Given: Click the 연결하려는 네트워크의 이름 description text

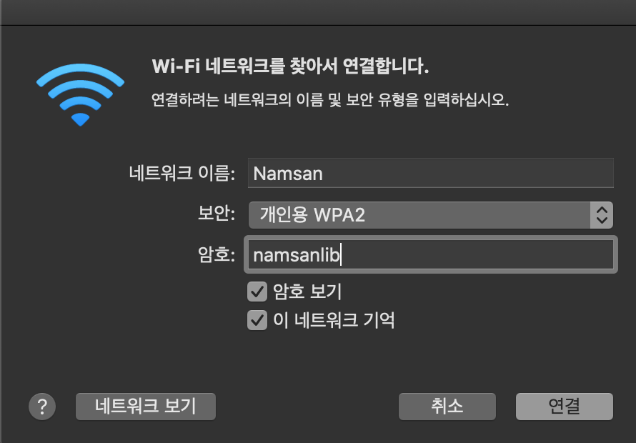Looking at the screenshot, I should 330,99.
